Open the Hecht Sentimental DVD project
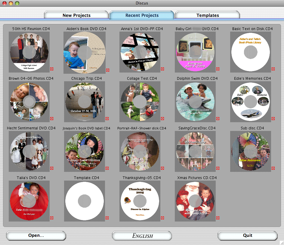This screenshot has width=284, height=245. [x=29, y=151]
